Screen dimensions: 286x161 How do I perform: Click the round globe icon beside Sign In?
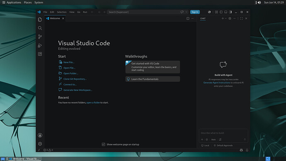[x=209, y=12]
